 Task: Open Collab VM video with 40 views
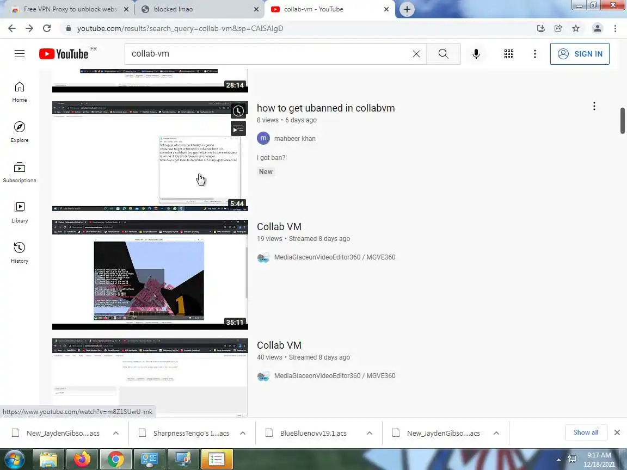point(279,345)
